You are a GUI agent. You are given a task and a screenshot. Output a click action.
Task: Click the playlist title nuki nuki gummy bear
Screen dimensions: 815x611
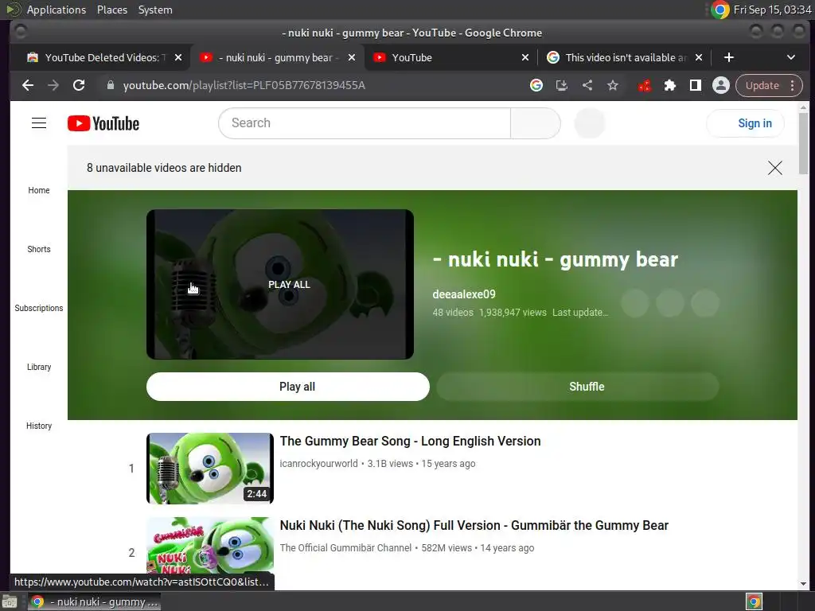[555, 259]
